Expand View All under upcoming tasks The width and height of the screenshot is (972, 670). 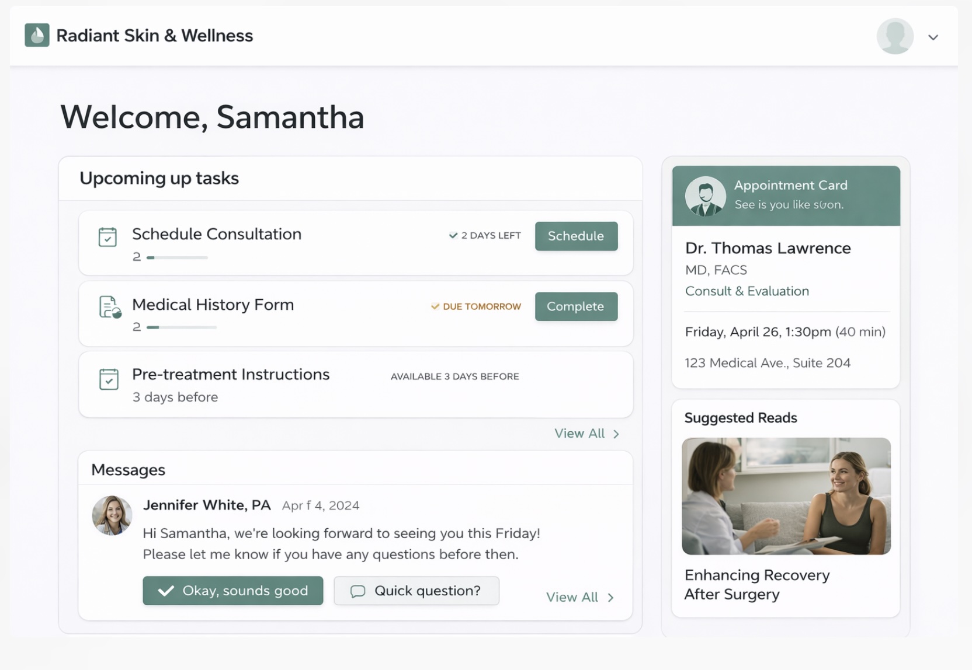pos(586,433)
